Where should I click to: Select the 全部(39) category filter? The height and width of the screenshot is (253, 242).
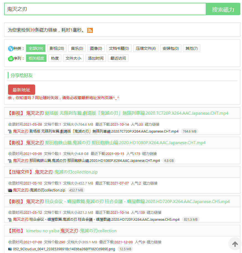[x=36, y=48]
